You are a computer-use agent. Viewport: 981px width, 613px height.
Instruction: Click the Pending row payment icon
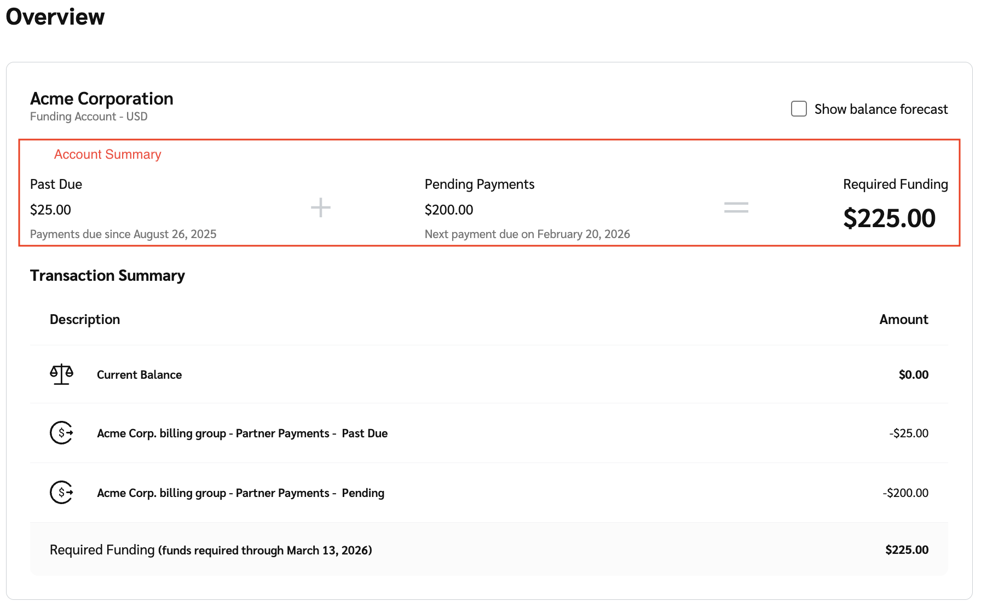[61, 493]
